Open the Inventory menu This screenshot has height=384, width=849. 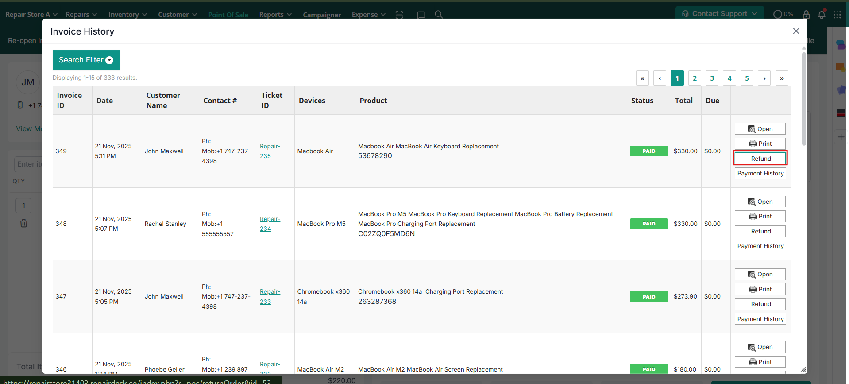[127, 14]
